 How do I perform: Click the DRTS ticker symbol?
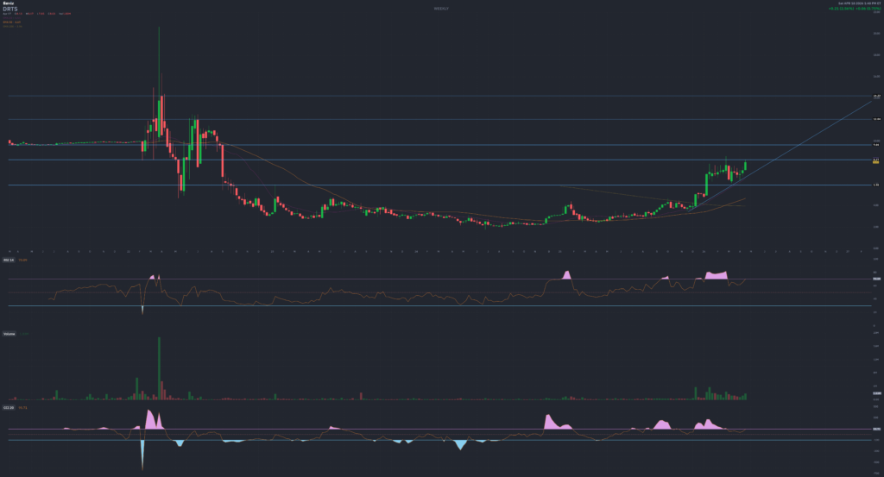pyautogui.click(x=10, y=9)
